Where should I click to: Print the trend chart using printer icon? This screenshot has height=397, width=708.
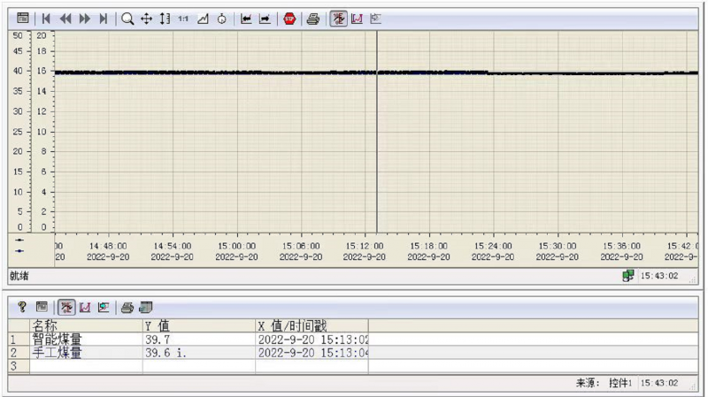pyautogui.click(x=312, y=19)
